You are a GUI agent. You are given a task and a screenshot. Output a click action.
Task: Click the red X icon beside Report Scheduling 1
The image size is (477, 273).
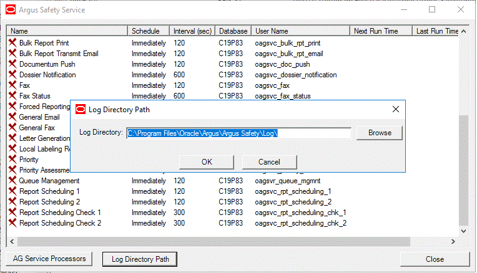coord(12,191)
